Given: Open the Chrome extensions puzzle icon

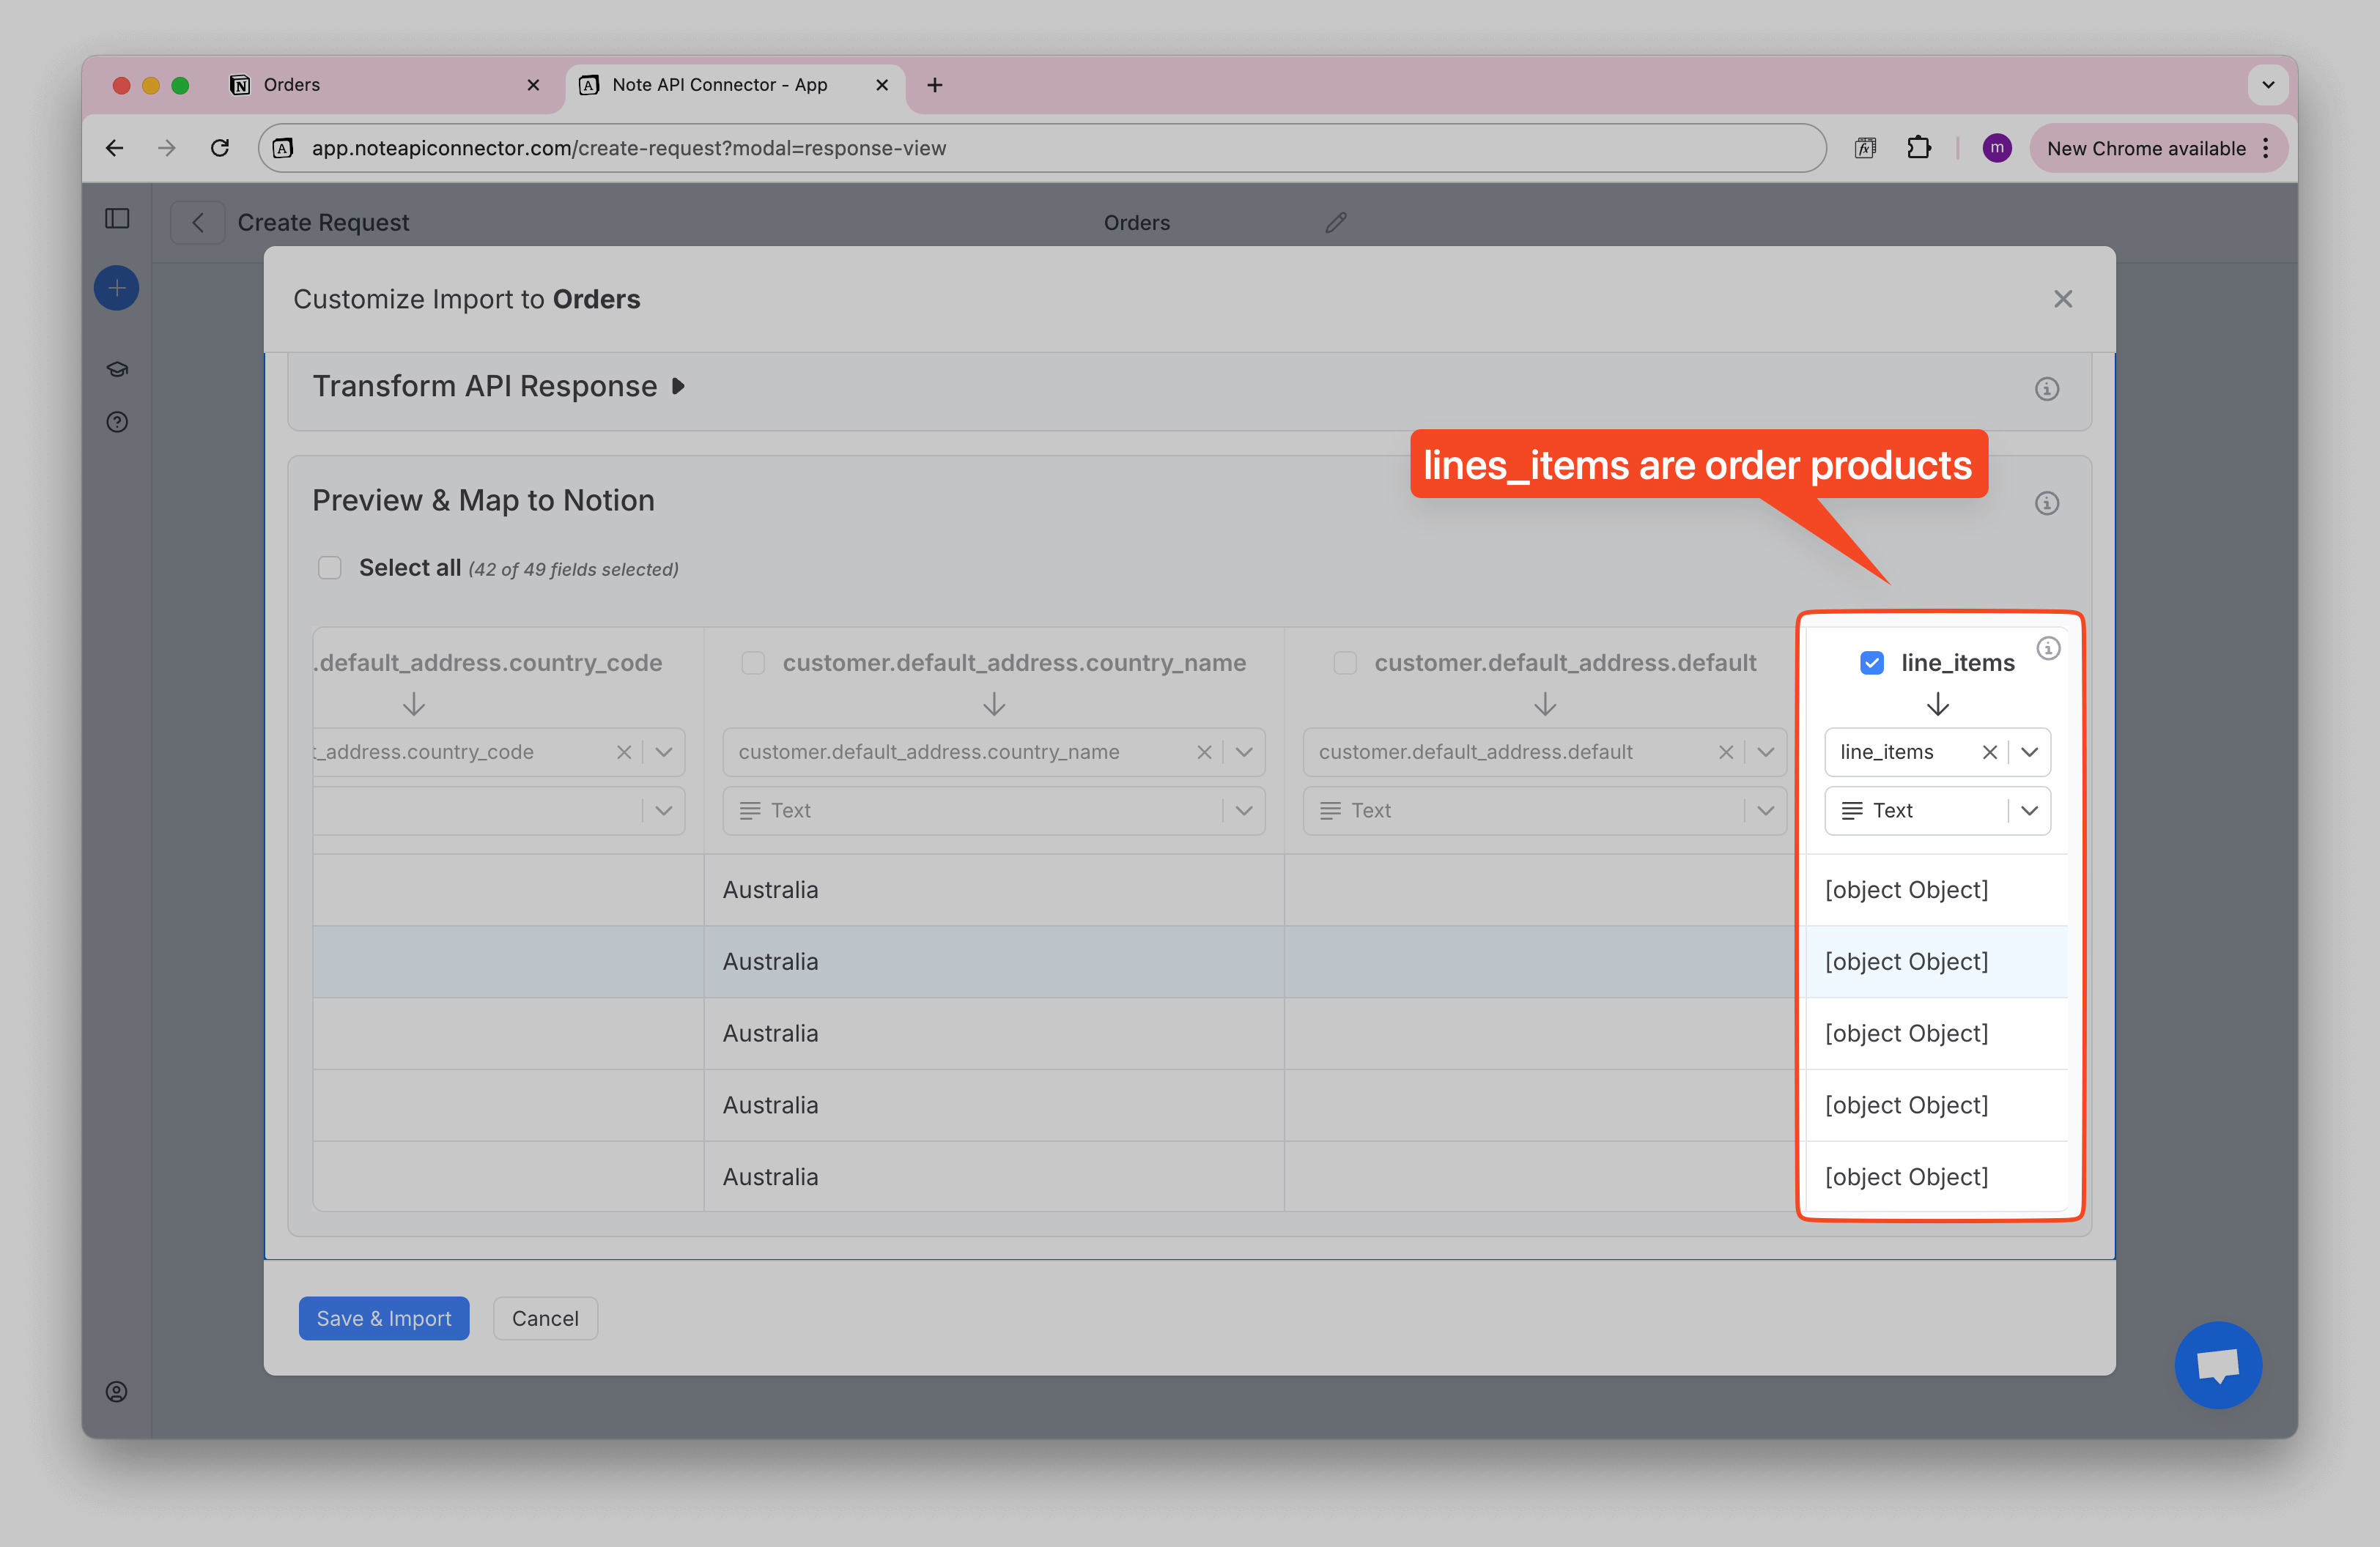Looking at the screenshot, I should (1918, 148).
